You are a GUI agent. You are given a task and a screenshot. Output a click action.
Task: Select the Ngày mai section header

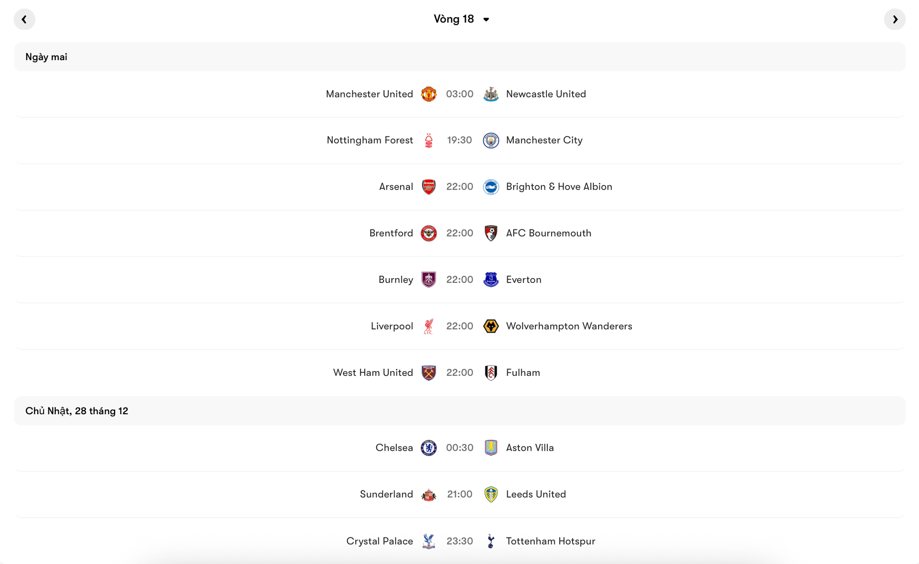(46, 56)
